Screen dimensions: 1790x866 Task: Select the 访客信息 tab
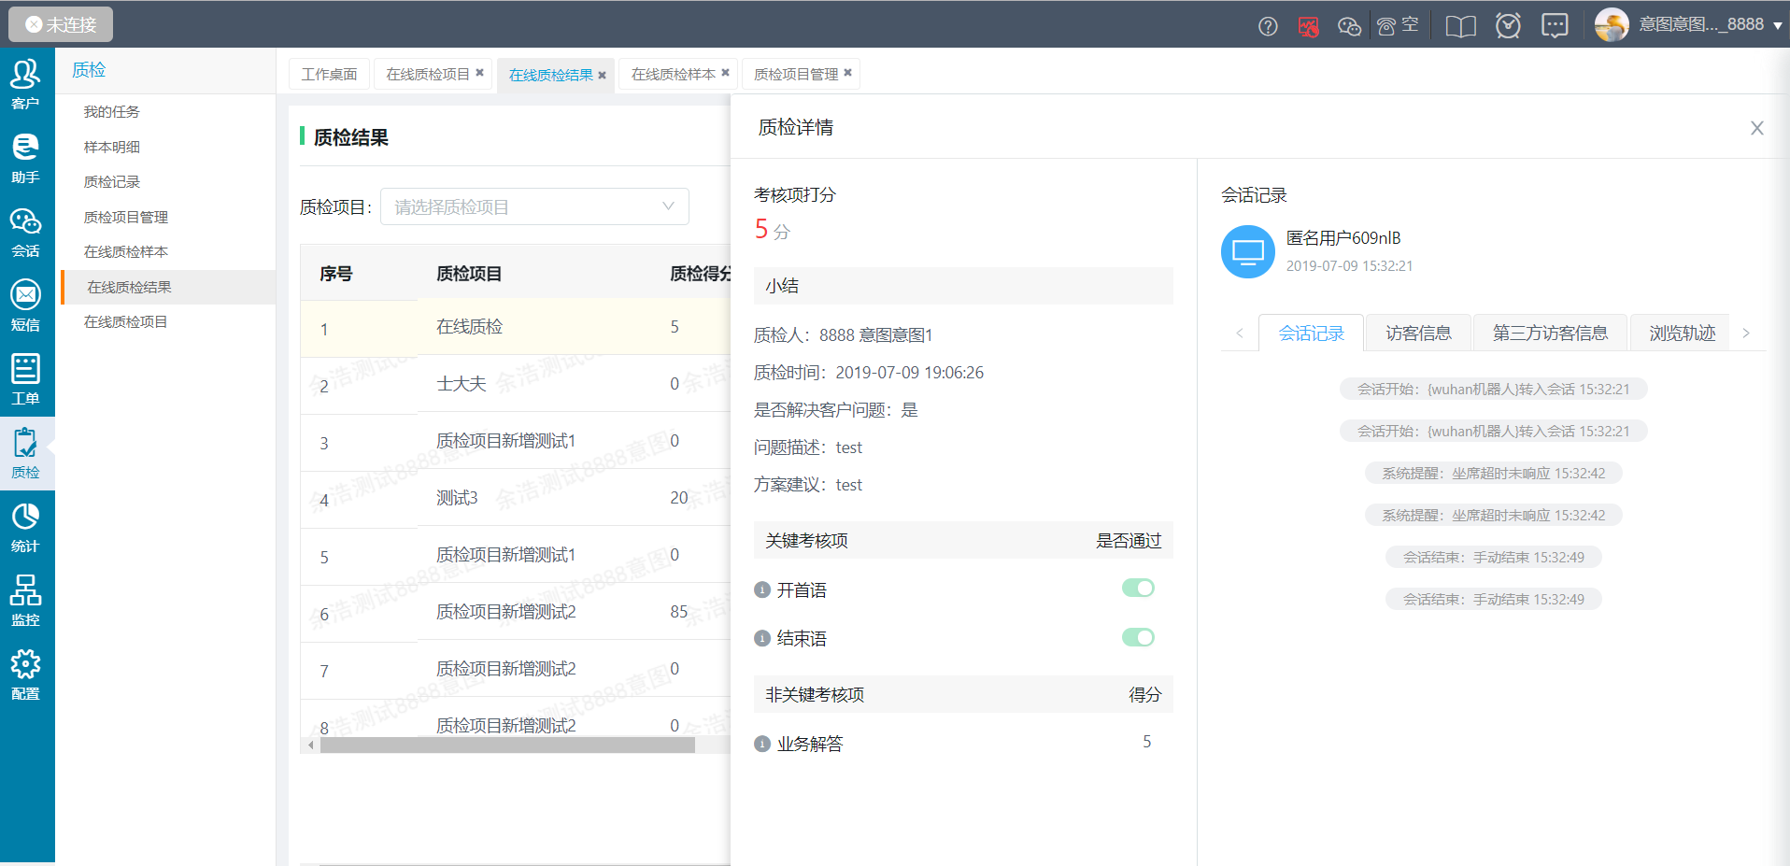coord(1418,334)
